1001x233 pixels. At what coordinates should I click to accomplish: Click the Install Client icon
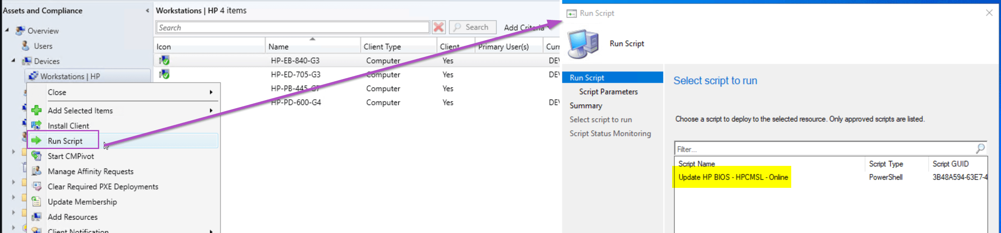(x=36, y=125)
